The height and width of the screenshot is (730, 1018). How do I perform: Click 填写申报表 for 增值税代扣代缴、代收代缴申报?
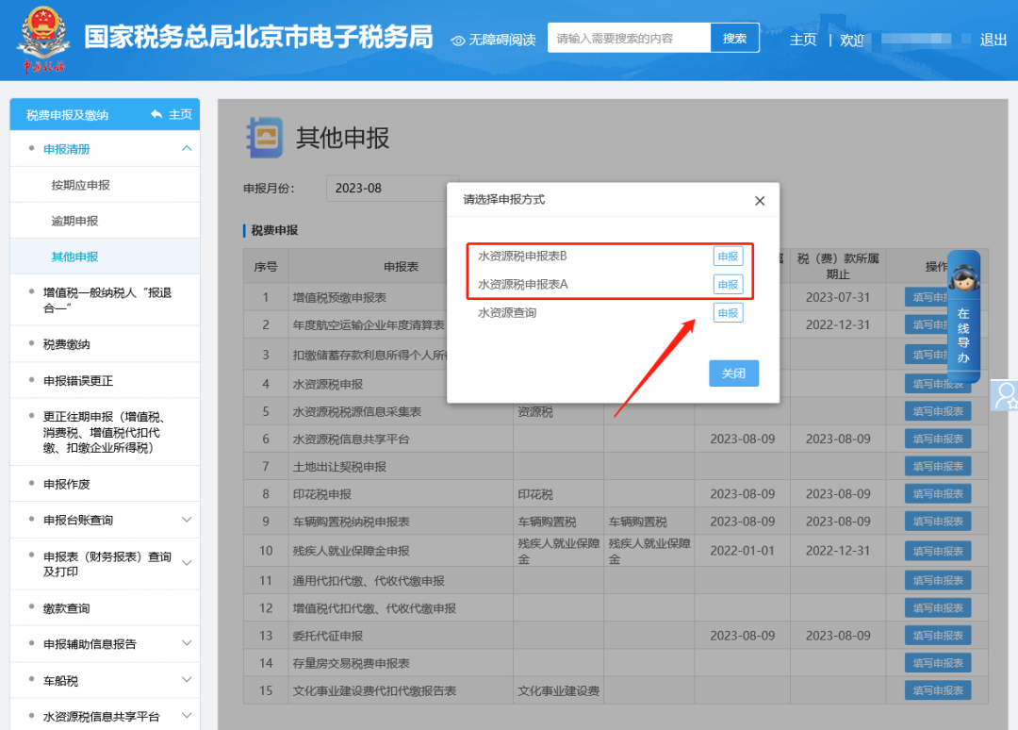pyautogui.click(x=938, y=608)
